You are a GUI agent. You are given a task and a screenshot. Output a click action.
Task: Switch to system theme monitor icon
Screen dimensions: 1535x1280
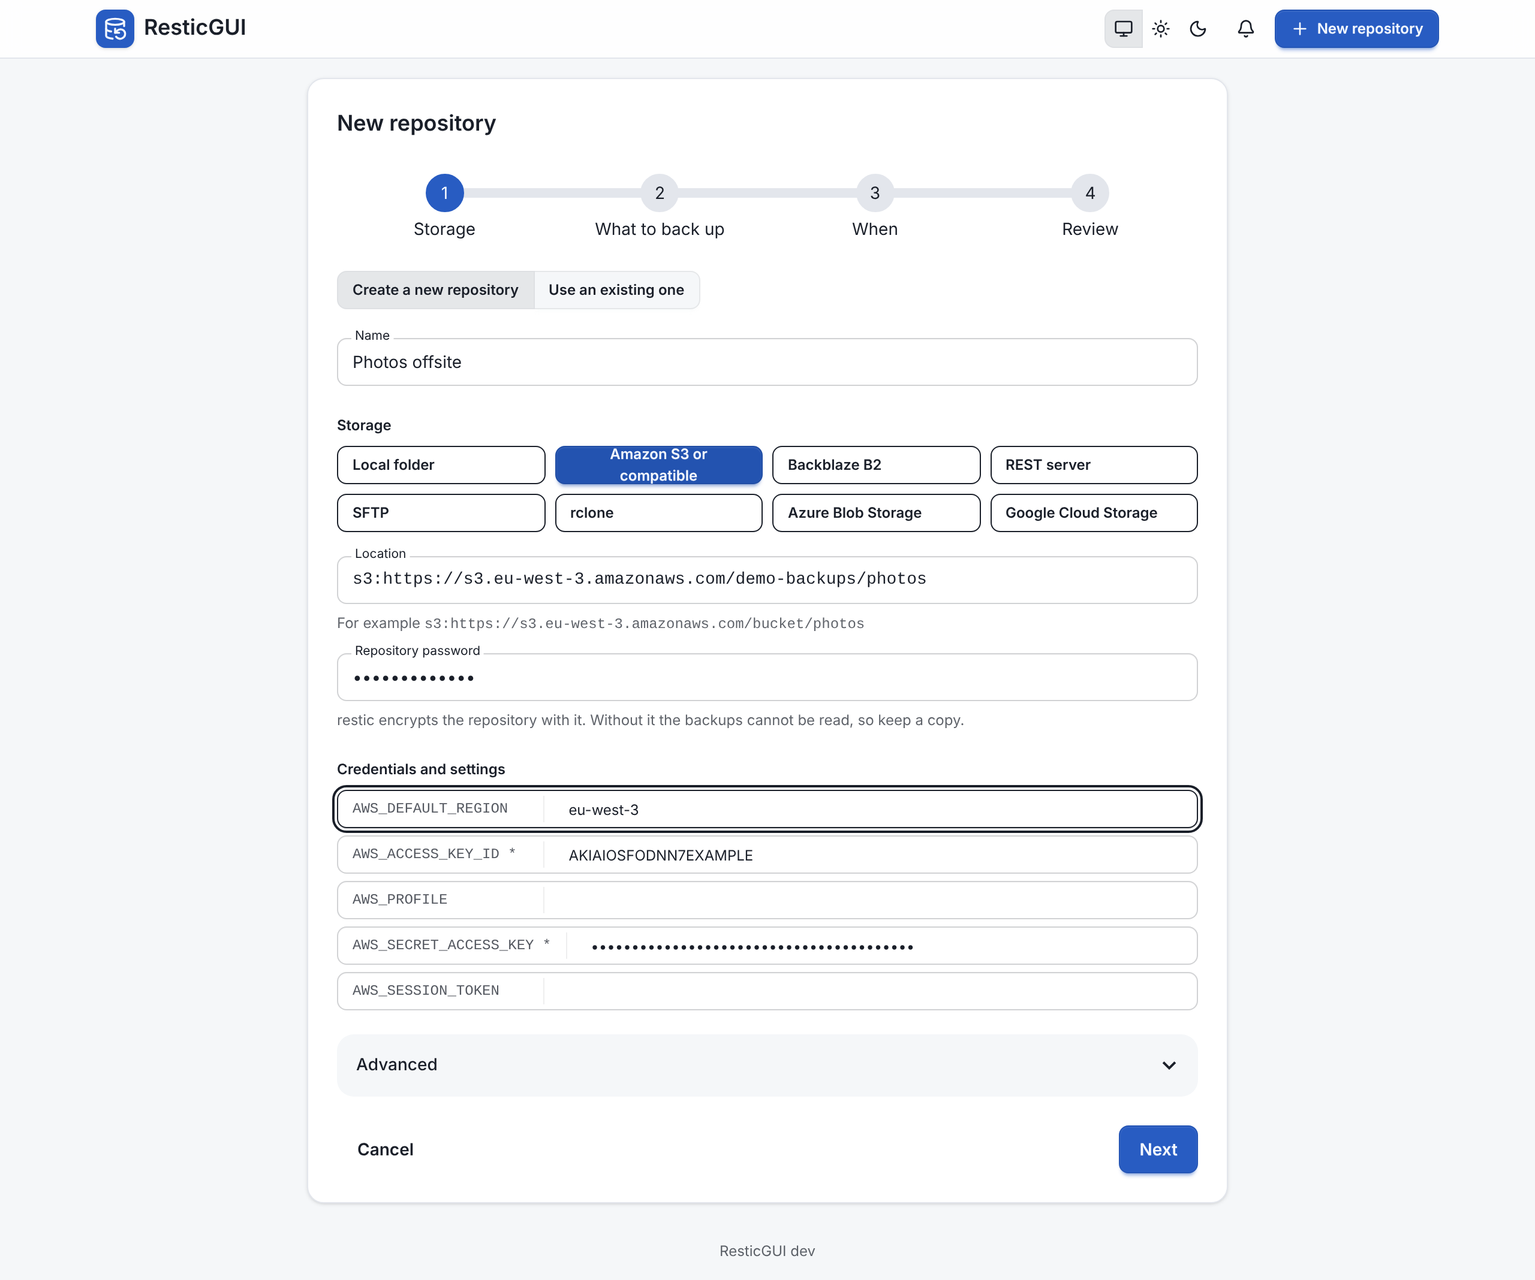pyautogui.click(x=1124, y=29)
